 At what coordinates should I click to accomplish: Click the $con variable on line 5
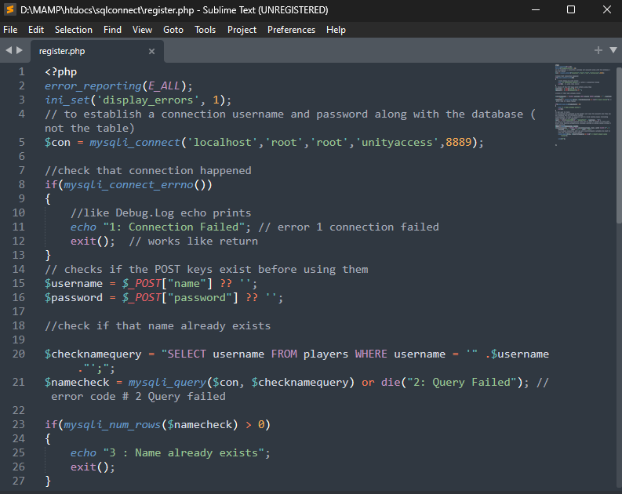pos(57,143)
